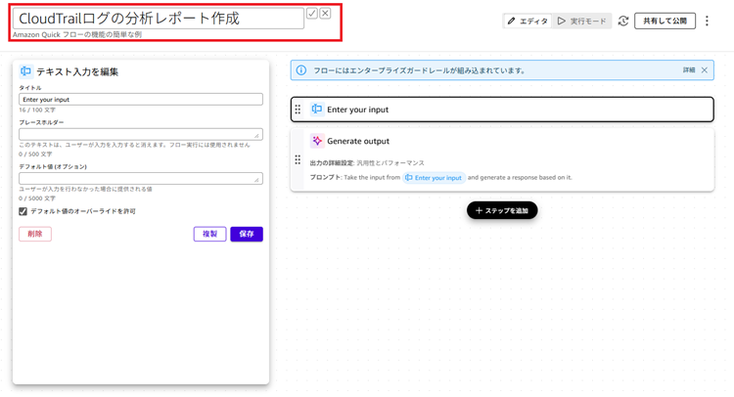Screen dimensions: 734x397
Task: Dismiss the enterprise guardrail info banner
Action: [704, 70]
